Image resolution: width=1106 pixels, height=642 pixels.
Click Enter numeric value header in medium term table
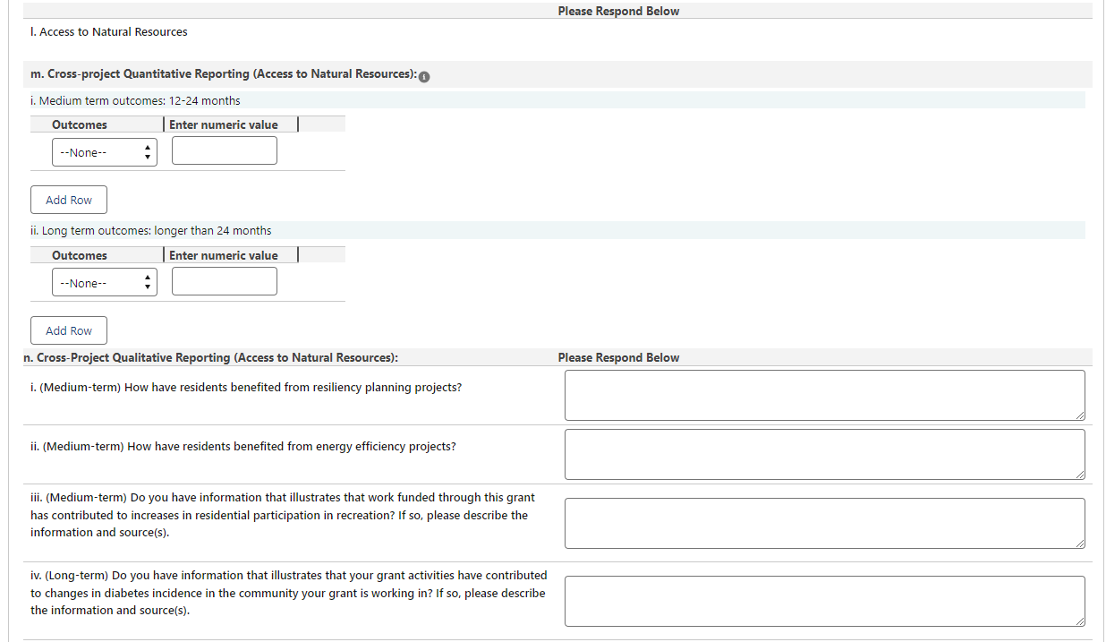(224, 125)
